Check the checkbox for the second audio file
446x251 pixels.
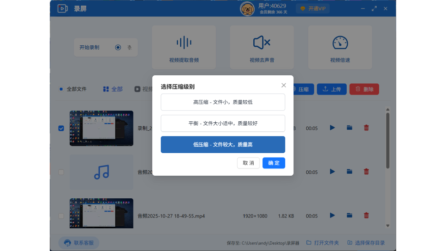(x=61, y=172)
